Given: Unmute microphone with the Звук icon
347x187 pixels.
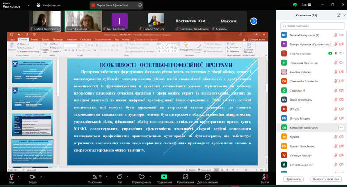Looking at the screenshot, I should pos(12,177).
